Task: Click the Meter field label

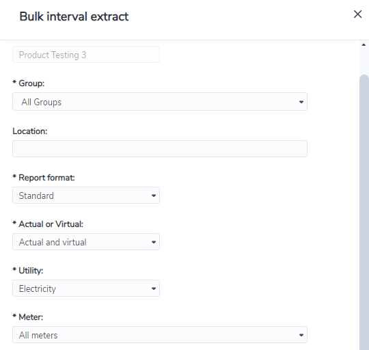Action: pos(28,317)
